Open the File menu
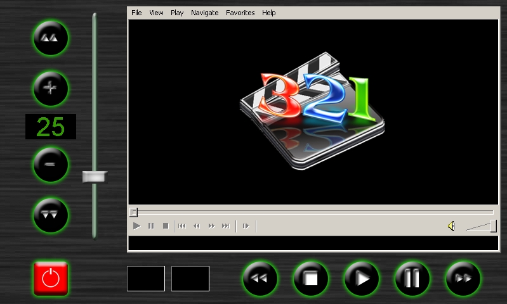This screenshot has width=507, height=304. 136,13
